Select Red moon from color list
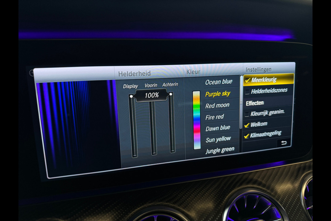Image resolution: width=331 pixels, height=221 pixels. tap(217, 106)
